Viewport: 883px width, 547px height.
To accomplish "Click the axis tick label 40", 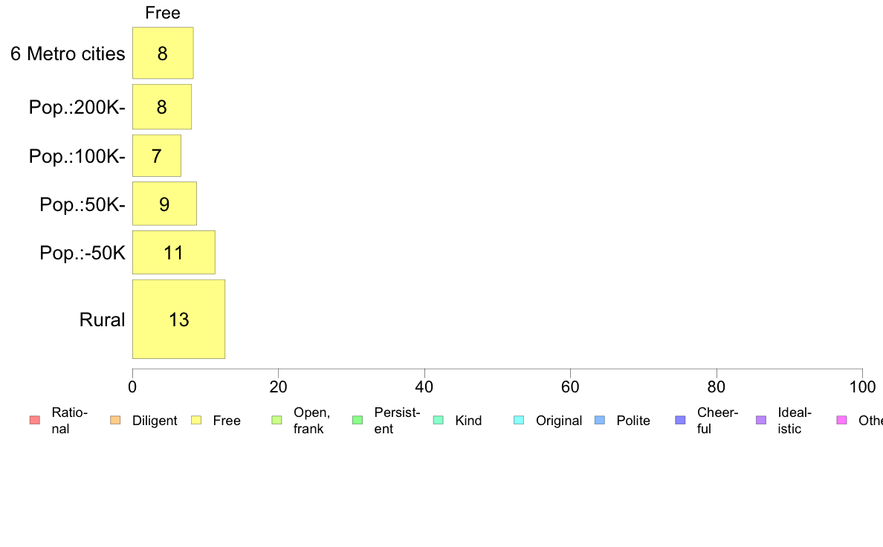I will [424, 386].
